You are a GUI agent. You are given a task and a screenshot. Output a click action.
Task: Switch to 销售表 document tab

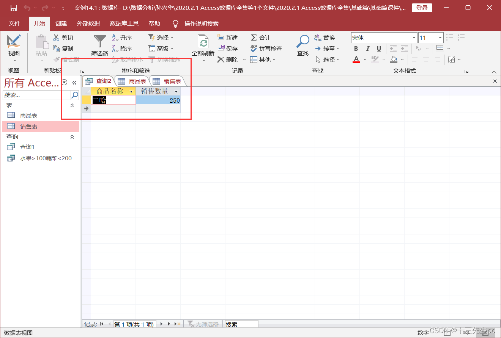167,81
